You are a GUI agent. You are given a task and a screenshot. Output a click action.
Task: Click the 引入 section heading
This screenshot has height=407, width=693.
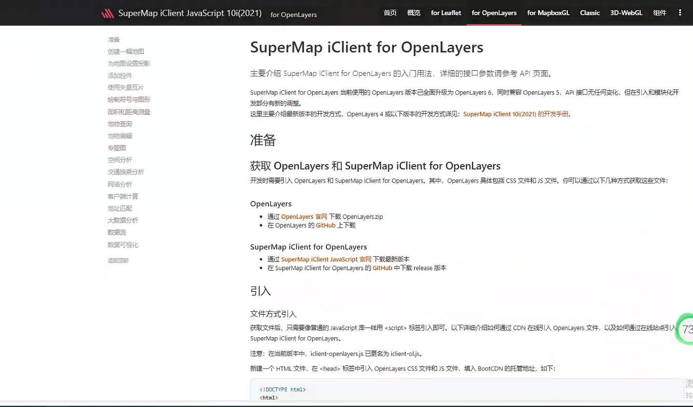(x=260, y=291)
